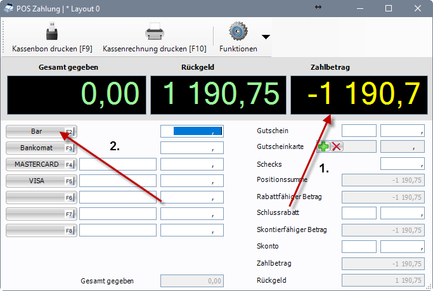Click the MASTERCARD reference text field
The width and height of the screenshot is (433, 291).
click(117, 164)
